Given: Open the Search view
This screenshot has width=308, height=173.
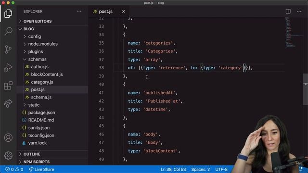Looking at the screenshot, I should click(x=8, y=31).
